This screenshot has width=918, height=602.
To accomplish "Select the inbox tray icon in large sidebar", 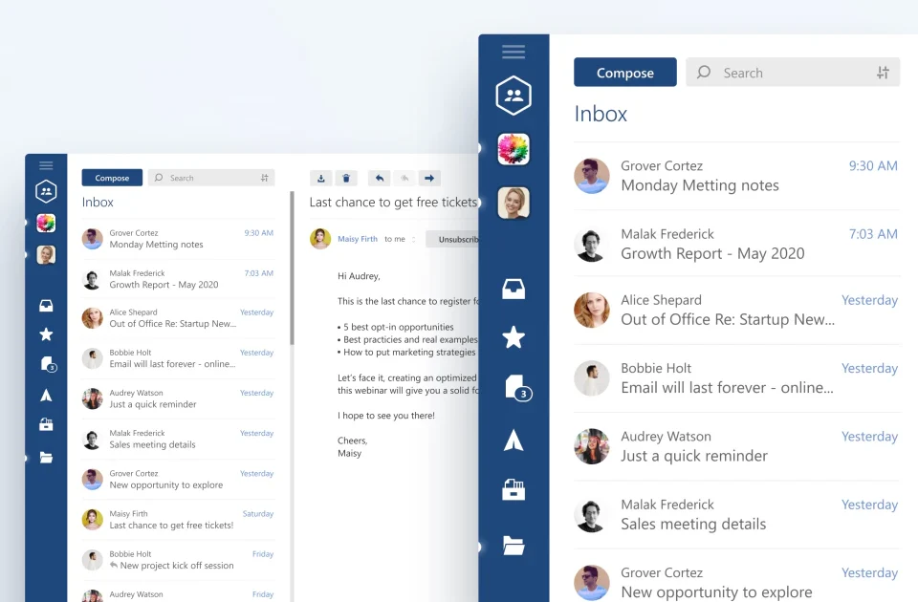I will 514,289.
